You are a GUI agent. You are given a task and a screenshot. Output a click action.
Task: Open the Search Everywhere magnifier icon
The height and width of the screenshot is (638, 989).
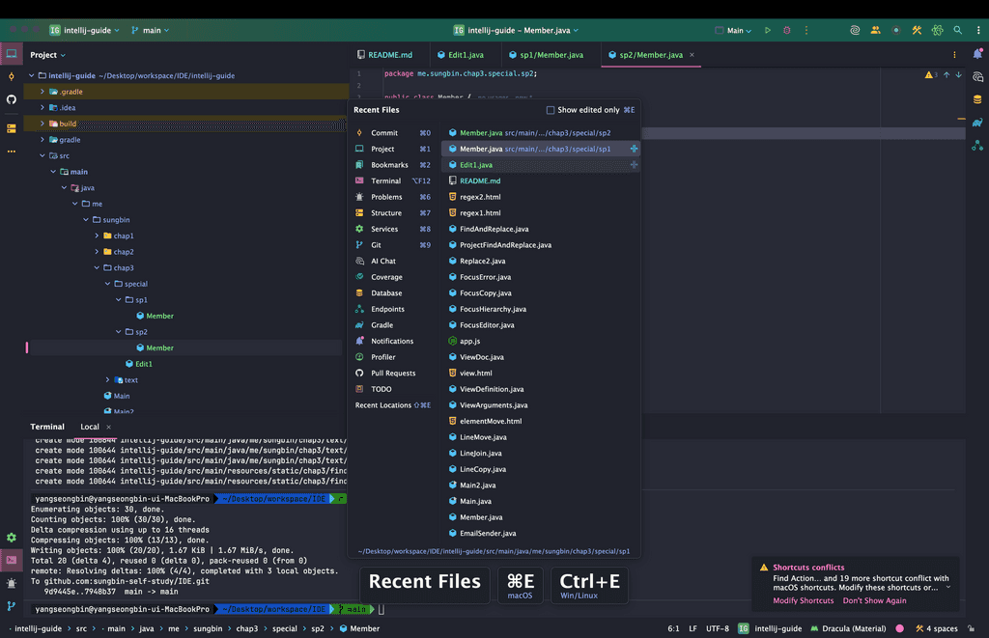[x=957, y=30]
